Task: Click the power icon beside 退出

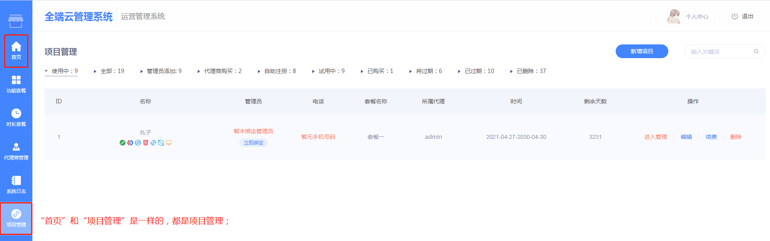Action: pyautogui.click(x=735, y=17)
